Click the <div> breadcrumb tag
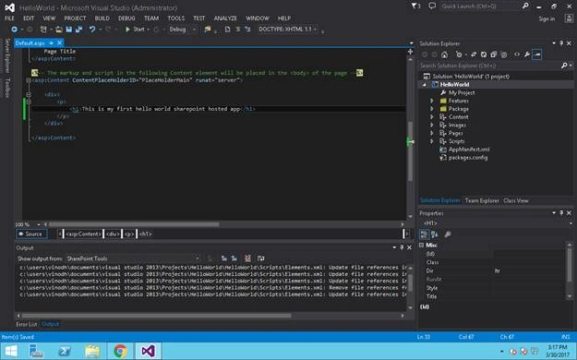Screen dimensions: 577x360 click(x=113, y=234)
